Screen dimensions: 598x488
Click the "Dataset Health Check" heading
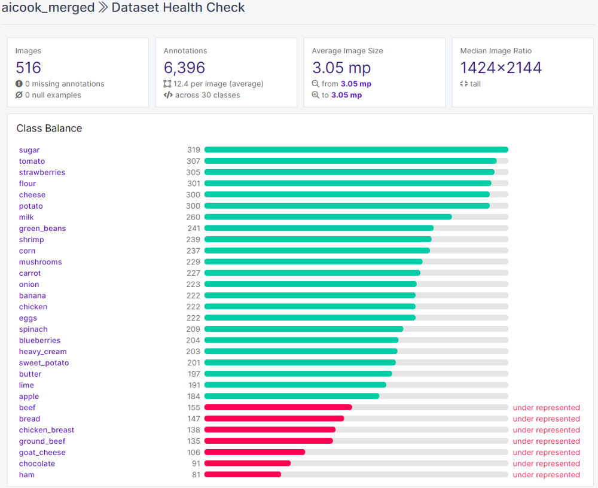[178, 8]
